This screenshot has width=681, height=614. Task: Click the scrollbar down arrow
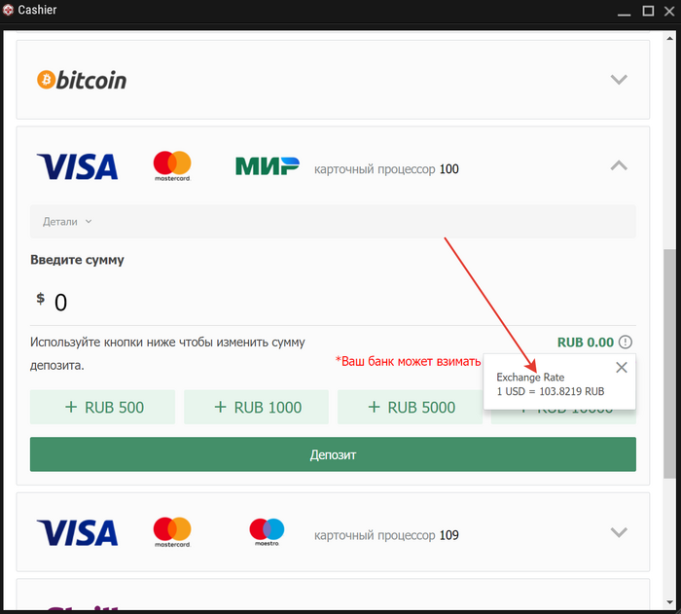coord(669,602)
